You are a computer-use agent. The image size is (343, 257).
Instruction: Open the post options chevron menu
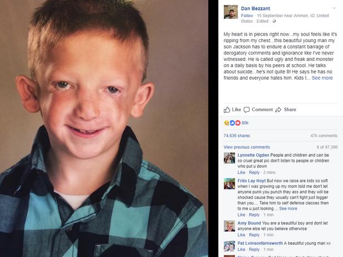[334, 8]
